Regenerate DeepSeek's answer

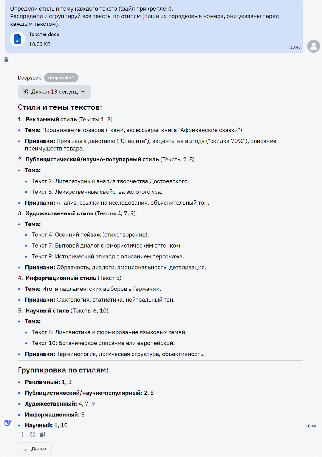coord(32,434)
